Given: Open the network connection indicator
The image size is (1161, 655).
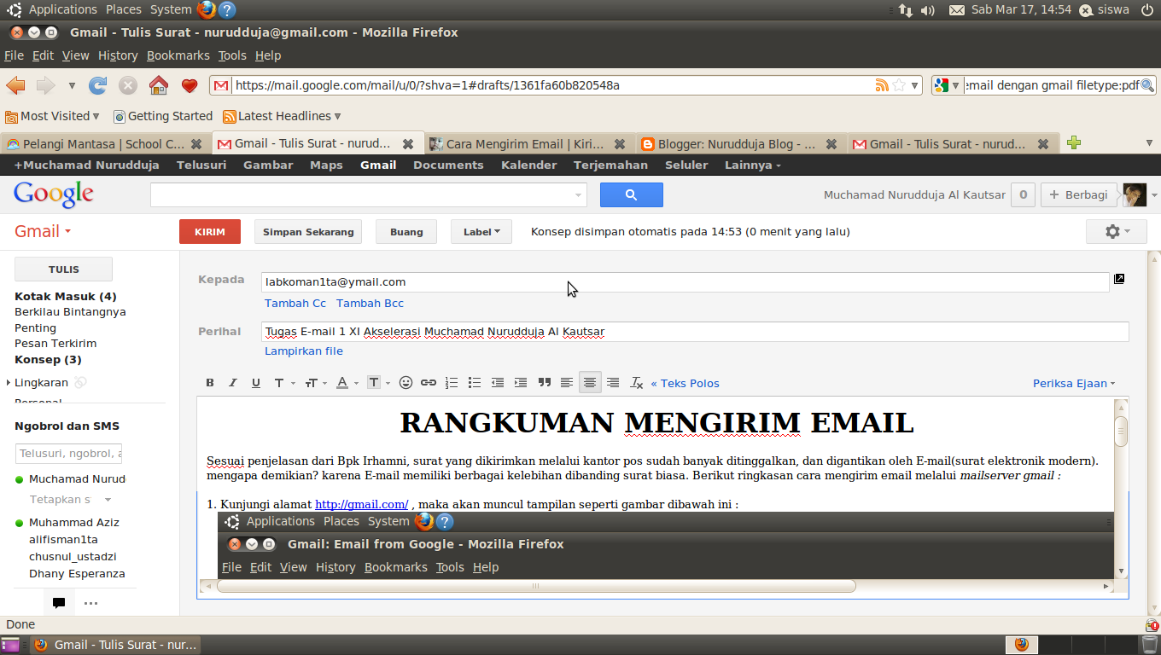Looking at the screenshot, I should (x=906, y=10).
